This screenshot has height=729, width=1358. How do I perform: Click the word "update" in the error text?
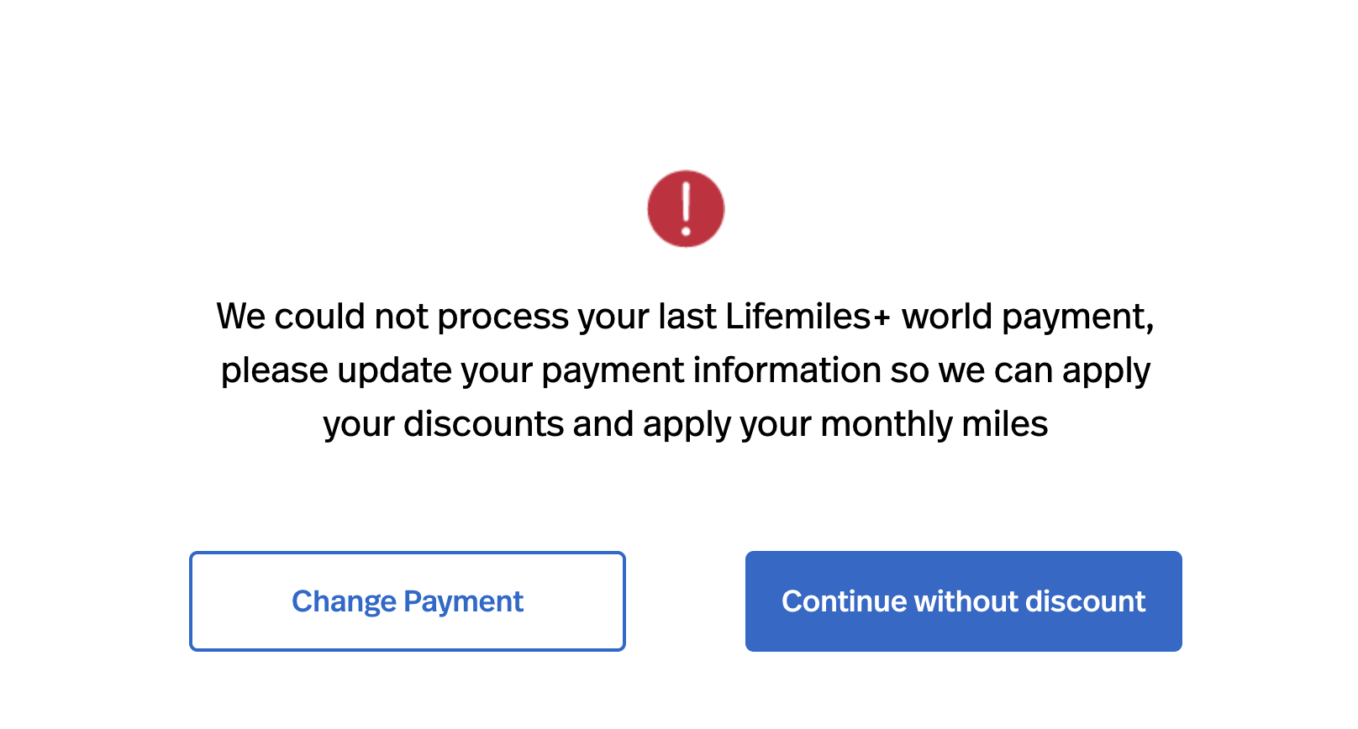395,371
